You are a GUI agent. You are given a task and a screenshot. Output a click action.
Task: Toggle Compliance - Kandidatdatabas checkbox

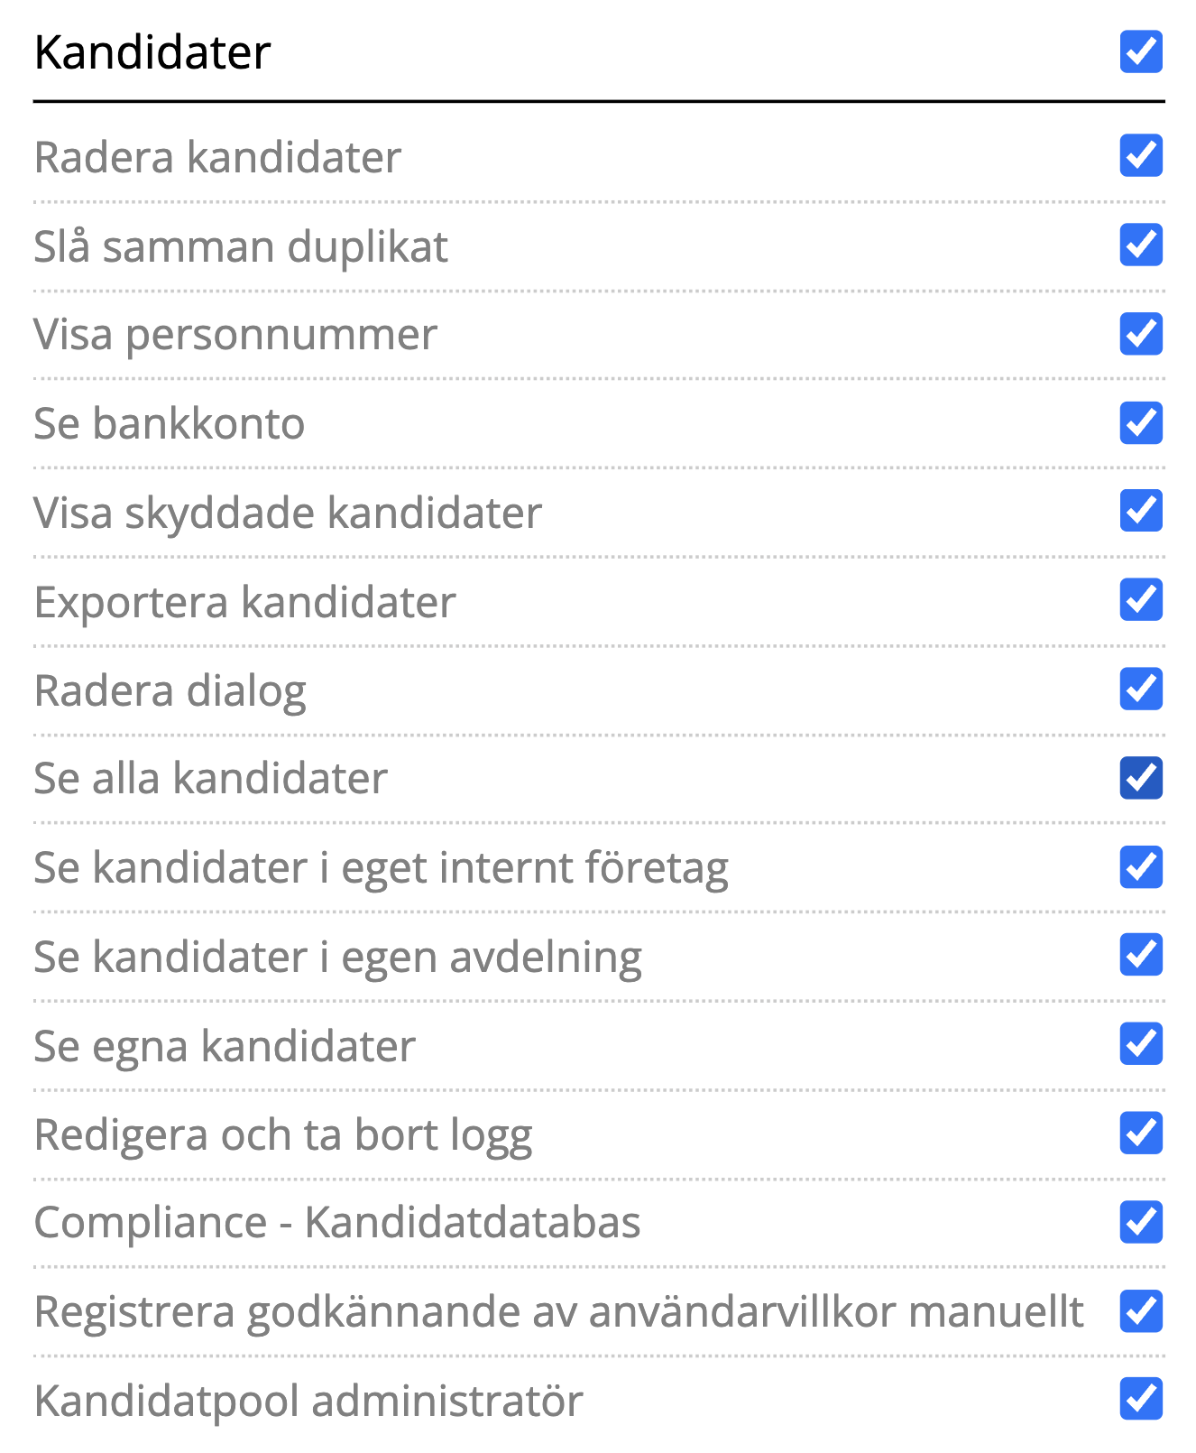click(1141, 1222)
